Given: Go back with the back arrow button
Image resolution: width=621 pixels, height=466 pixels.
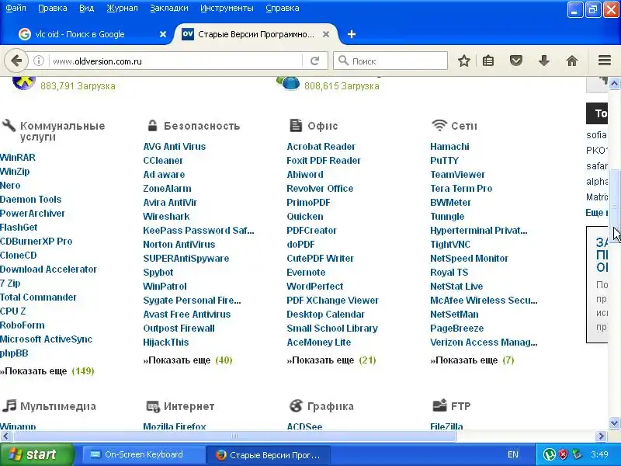Looking at the screenshot, I should tap(16, 61).
